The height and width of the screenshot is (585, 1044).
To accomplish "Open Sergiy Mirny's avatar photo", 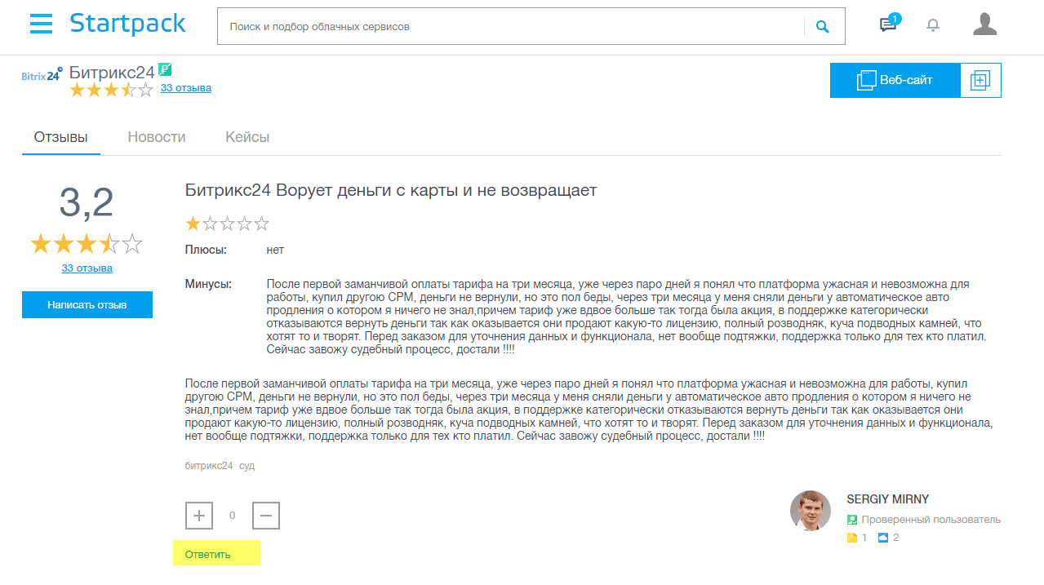I will coord(811,511).
